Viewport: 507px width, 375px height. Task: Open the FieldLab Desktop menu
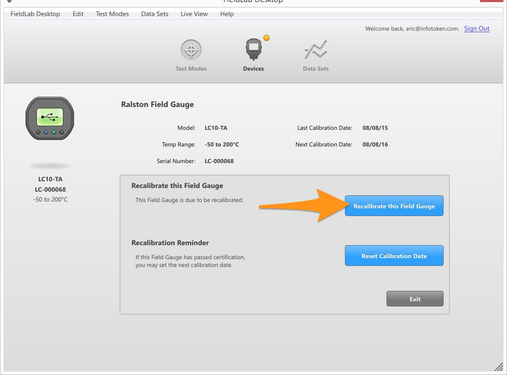click(35, 14)
